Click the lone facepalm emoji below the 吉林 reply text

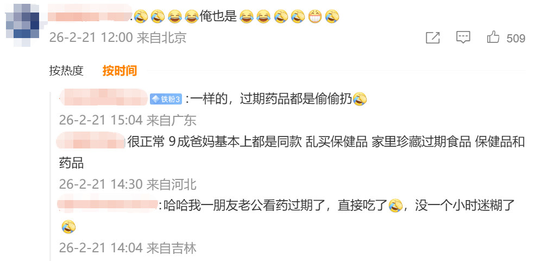click(x=68, y=227)
